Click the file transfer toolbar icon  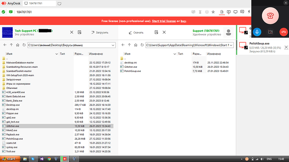(222, 12)
